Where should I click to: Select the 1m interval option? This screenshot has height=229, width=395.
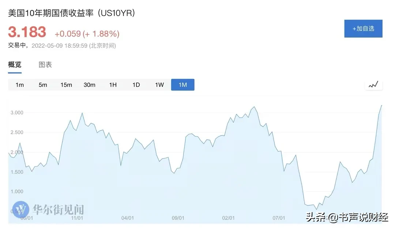point(20,85)
